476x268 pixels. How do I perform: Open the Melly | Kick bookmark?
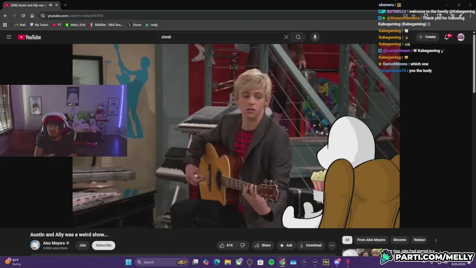click(75, 25)
